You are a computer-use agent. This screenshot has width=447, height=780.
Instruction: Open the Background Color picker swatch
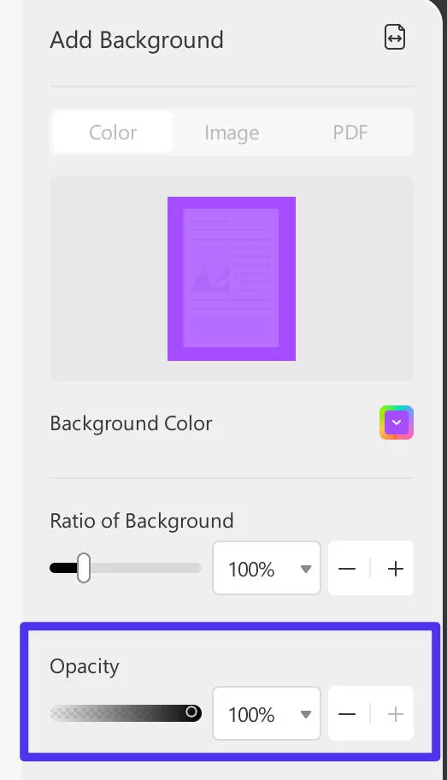[x=397, y=422]
